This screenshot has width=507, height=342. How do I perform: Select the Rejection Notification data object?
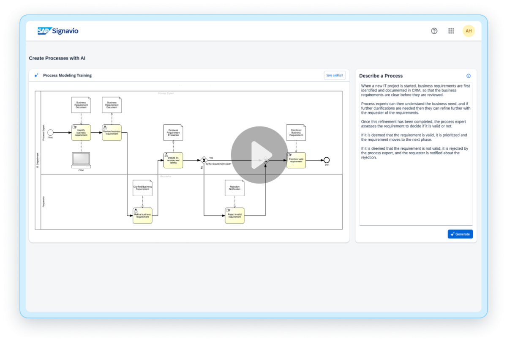[234, 187]
